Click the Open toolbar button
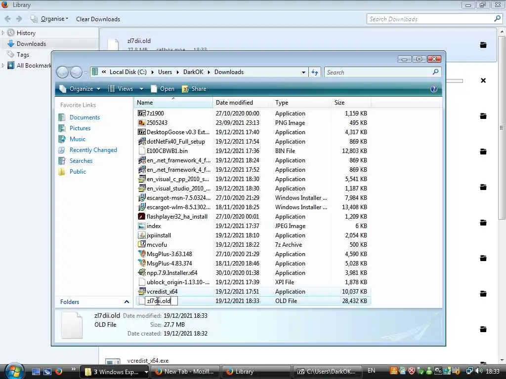 (163, 89)
